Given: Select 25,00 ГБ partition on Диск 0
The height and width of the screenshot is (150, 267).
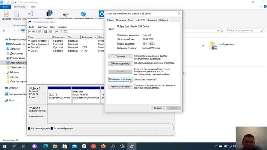Looking at the screenshot, I should click(x=59, y=95).
